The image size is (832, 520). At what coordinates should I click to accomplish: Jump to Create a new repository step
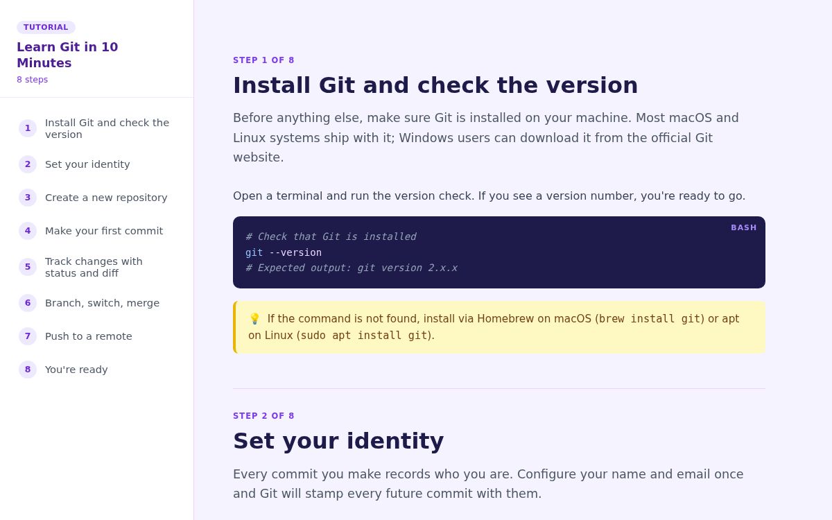[x=97, y=198]
